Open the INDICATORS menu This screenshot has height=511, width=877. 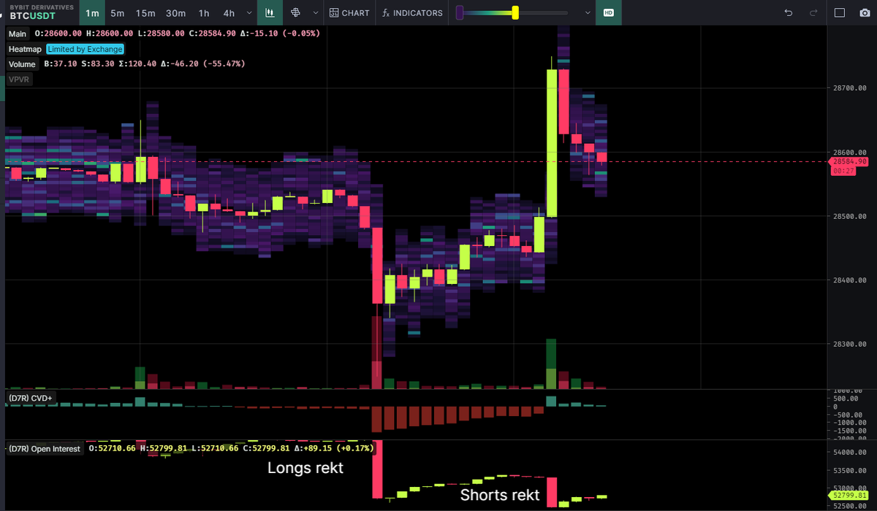point(413,13)
